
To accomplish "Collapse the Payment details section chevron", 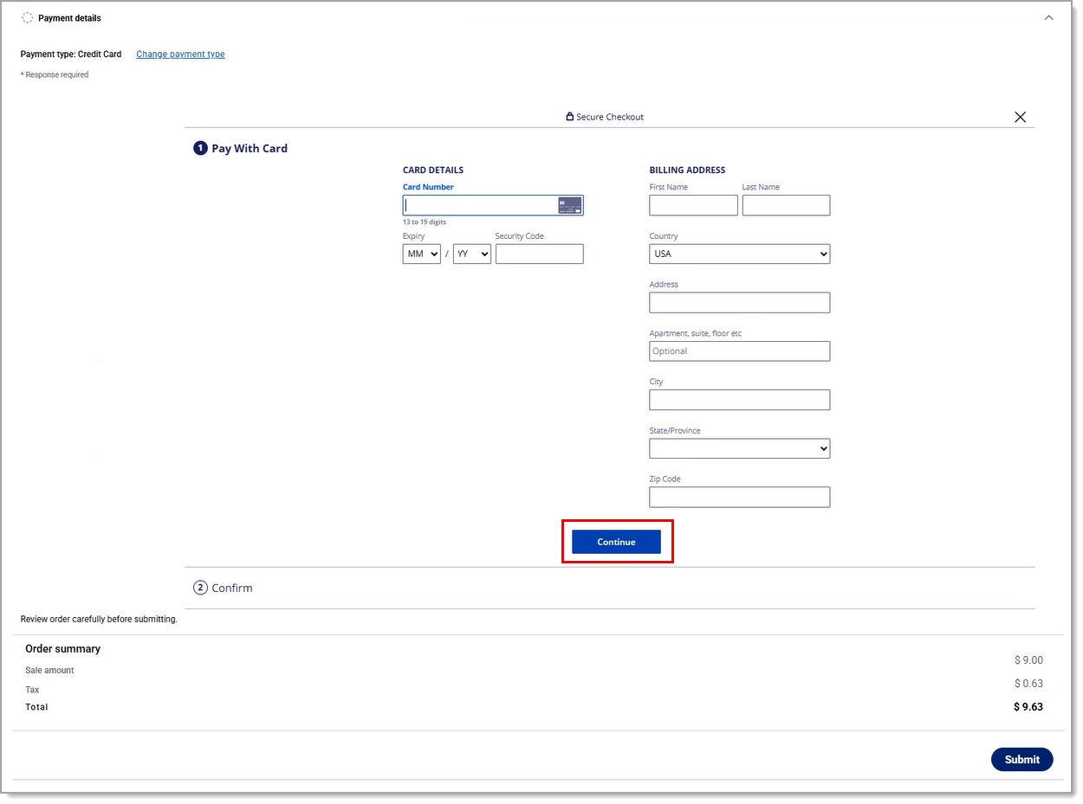I will pyautogui.click(x=1048, y=17).
